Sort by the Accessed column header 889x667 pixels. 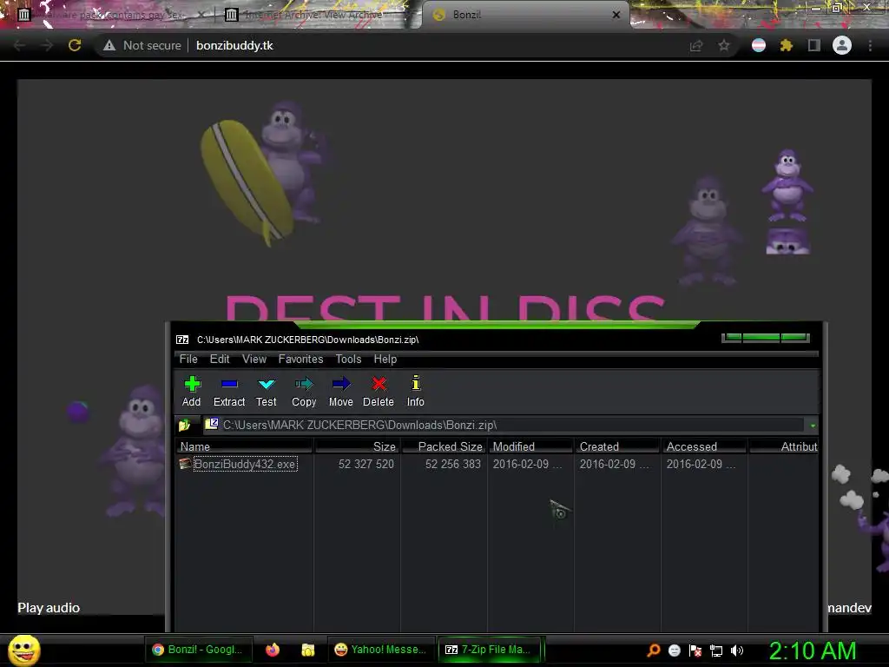(x=704, y=446)
